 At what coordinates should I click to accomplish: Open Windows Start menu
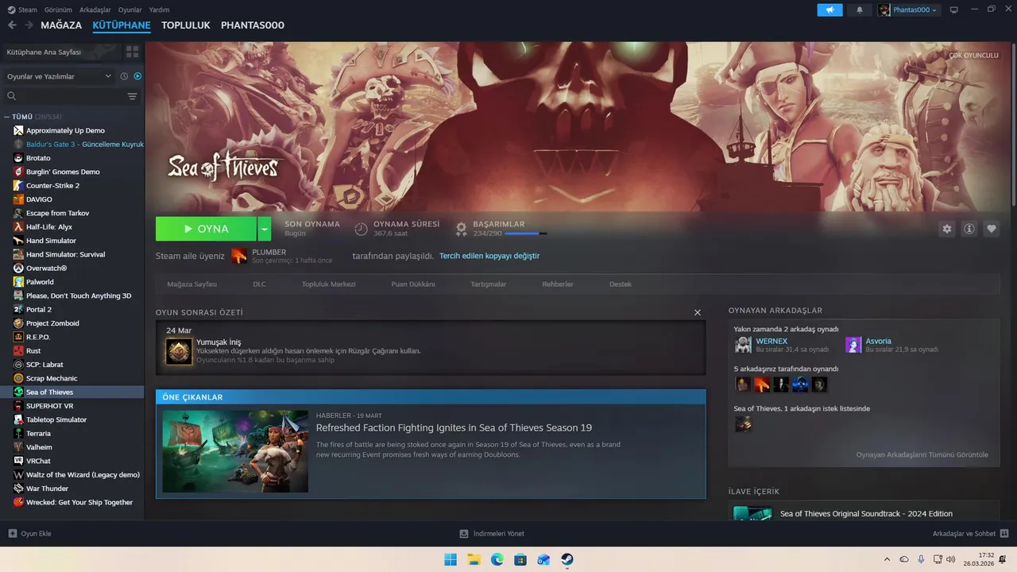(450, 559)
